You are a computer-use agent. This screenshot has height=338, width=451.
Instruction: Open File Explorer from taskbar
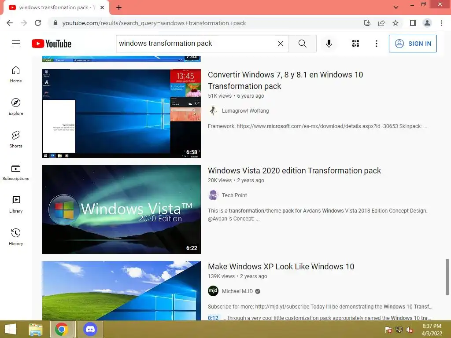(x=36, y=329)
